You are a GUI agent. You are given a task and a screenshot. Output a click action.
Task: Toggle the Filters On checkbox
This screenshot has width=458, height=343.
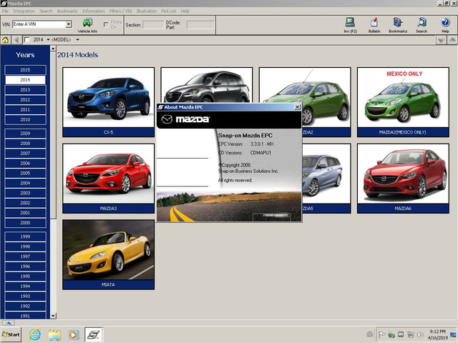(107, 25)
